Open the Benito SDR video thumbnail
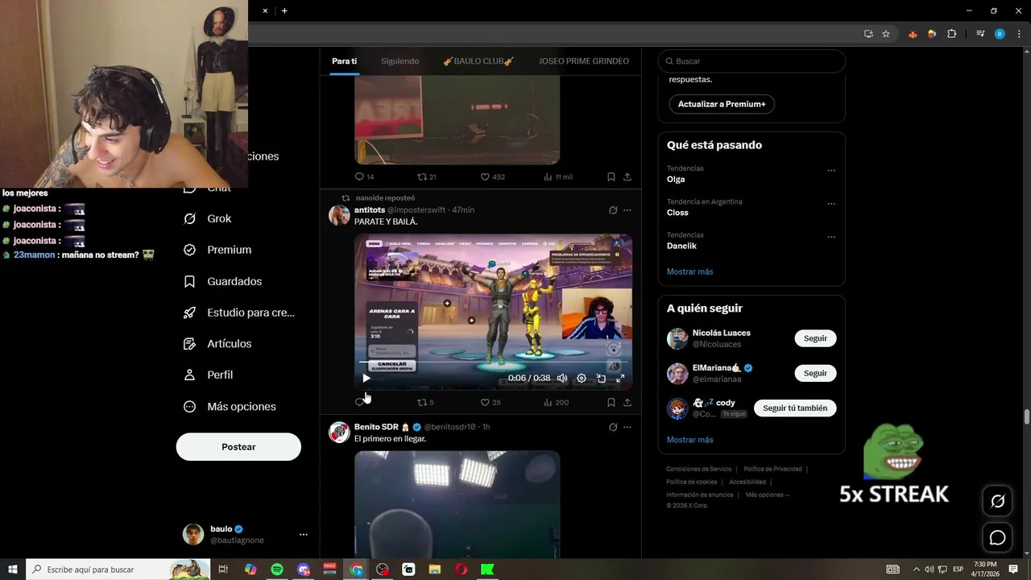The image size is (1031, 580). click(x=457, y=504)
